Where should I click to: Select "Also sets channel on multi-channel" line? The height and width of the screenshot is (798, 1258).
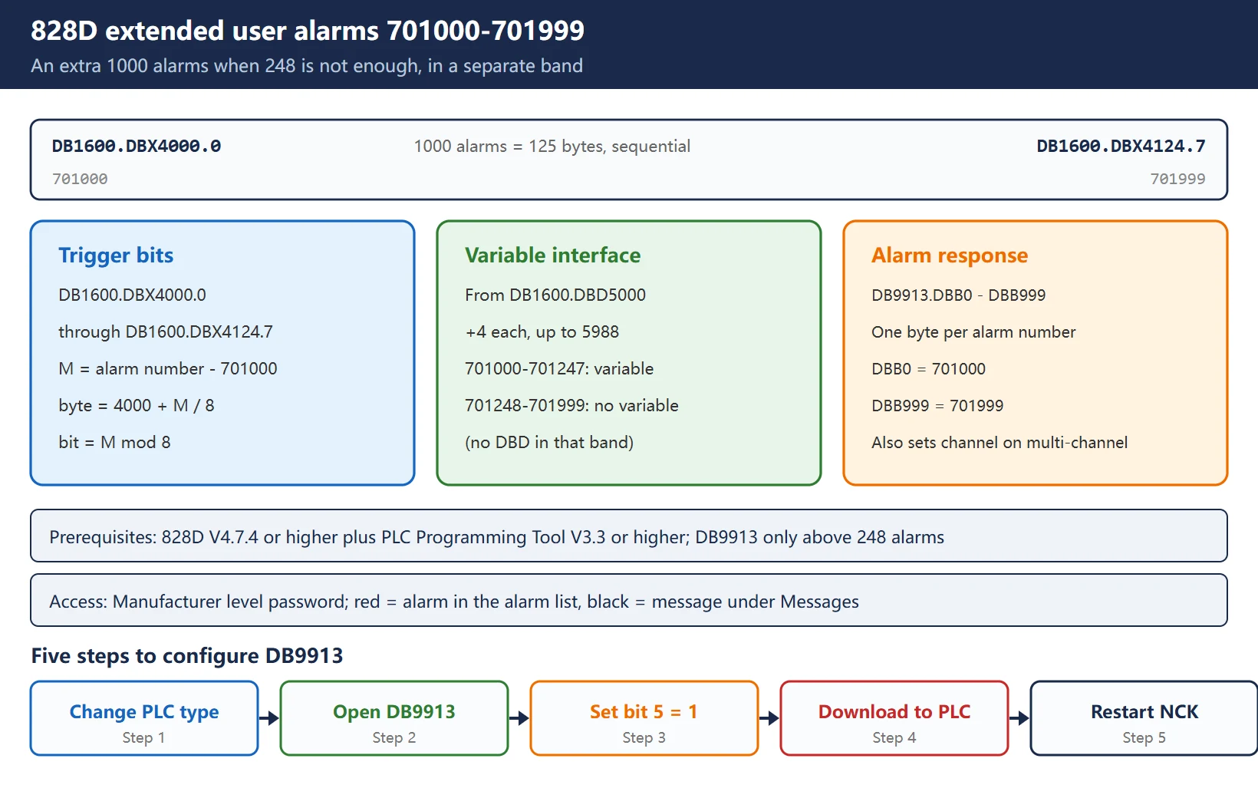[x=999, y=442]
